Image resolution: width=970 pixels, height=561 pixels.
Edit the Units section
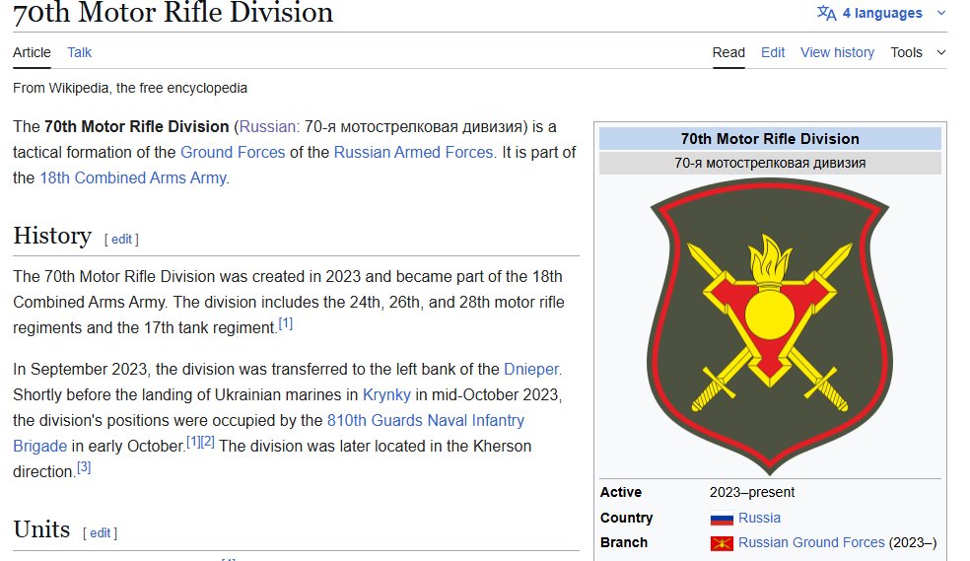101,533
